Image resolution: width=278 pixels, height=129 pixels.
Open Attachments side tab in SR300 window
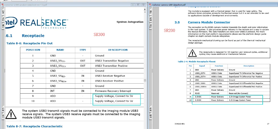tap(3, 109)
